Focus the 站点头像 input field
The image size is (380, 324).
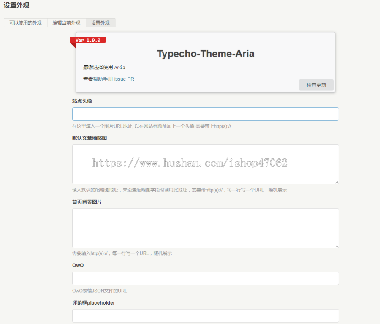coord(206,114)
